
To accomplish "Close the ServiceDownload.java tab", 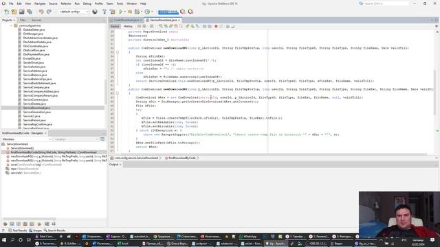I will [x=179, y=20].
